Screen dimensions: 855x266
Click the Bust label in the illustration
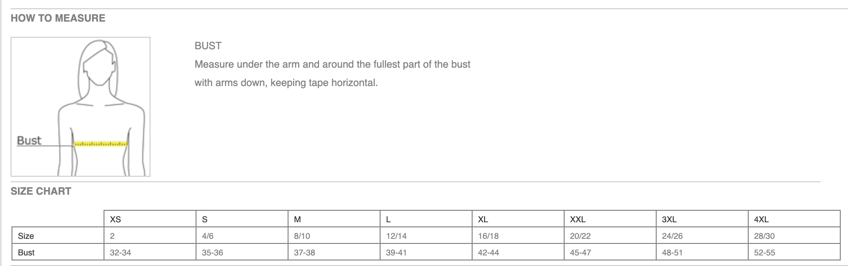tap(29, 140)
